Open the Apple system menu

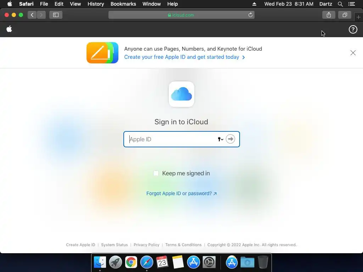(10, 4)
